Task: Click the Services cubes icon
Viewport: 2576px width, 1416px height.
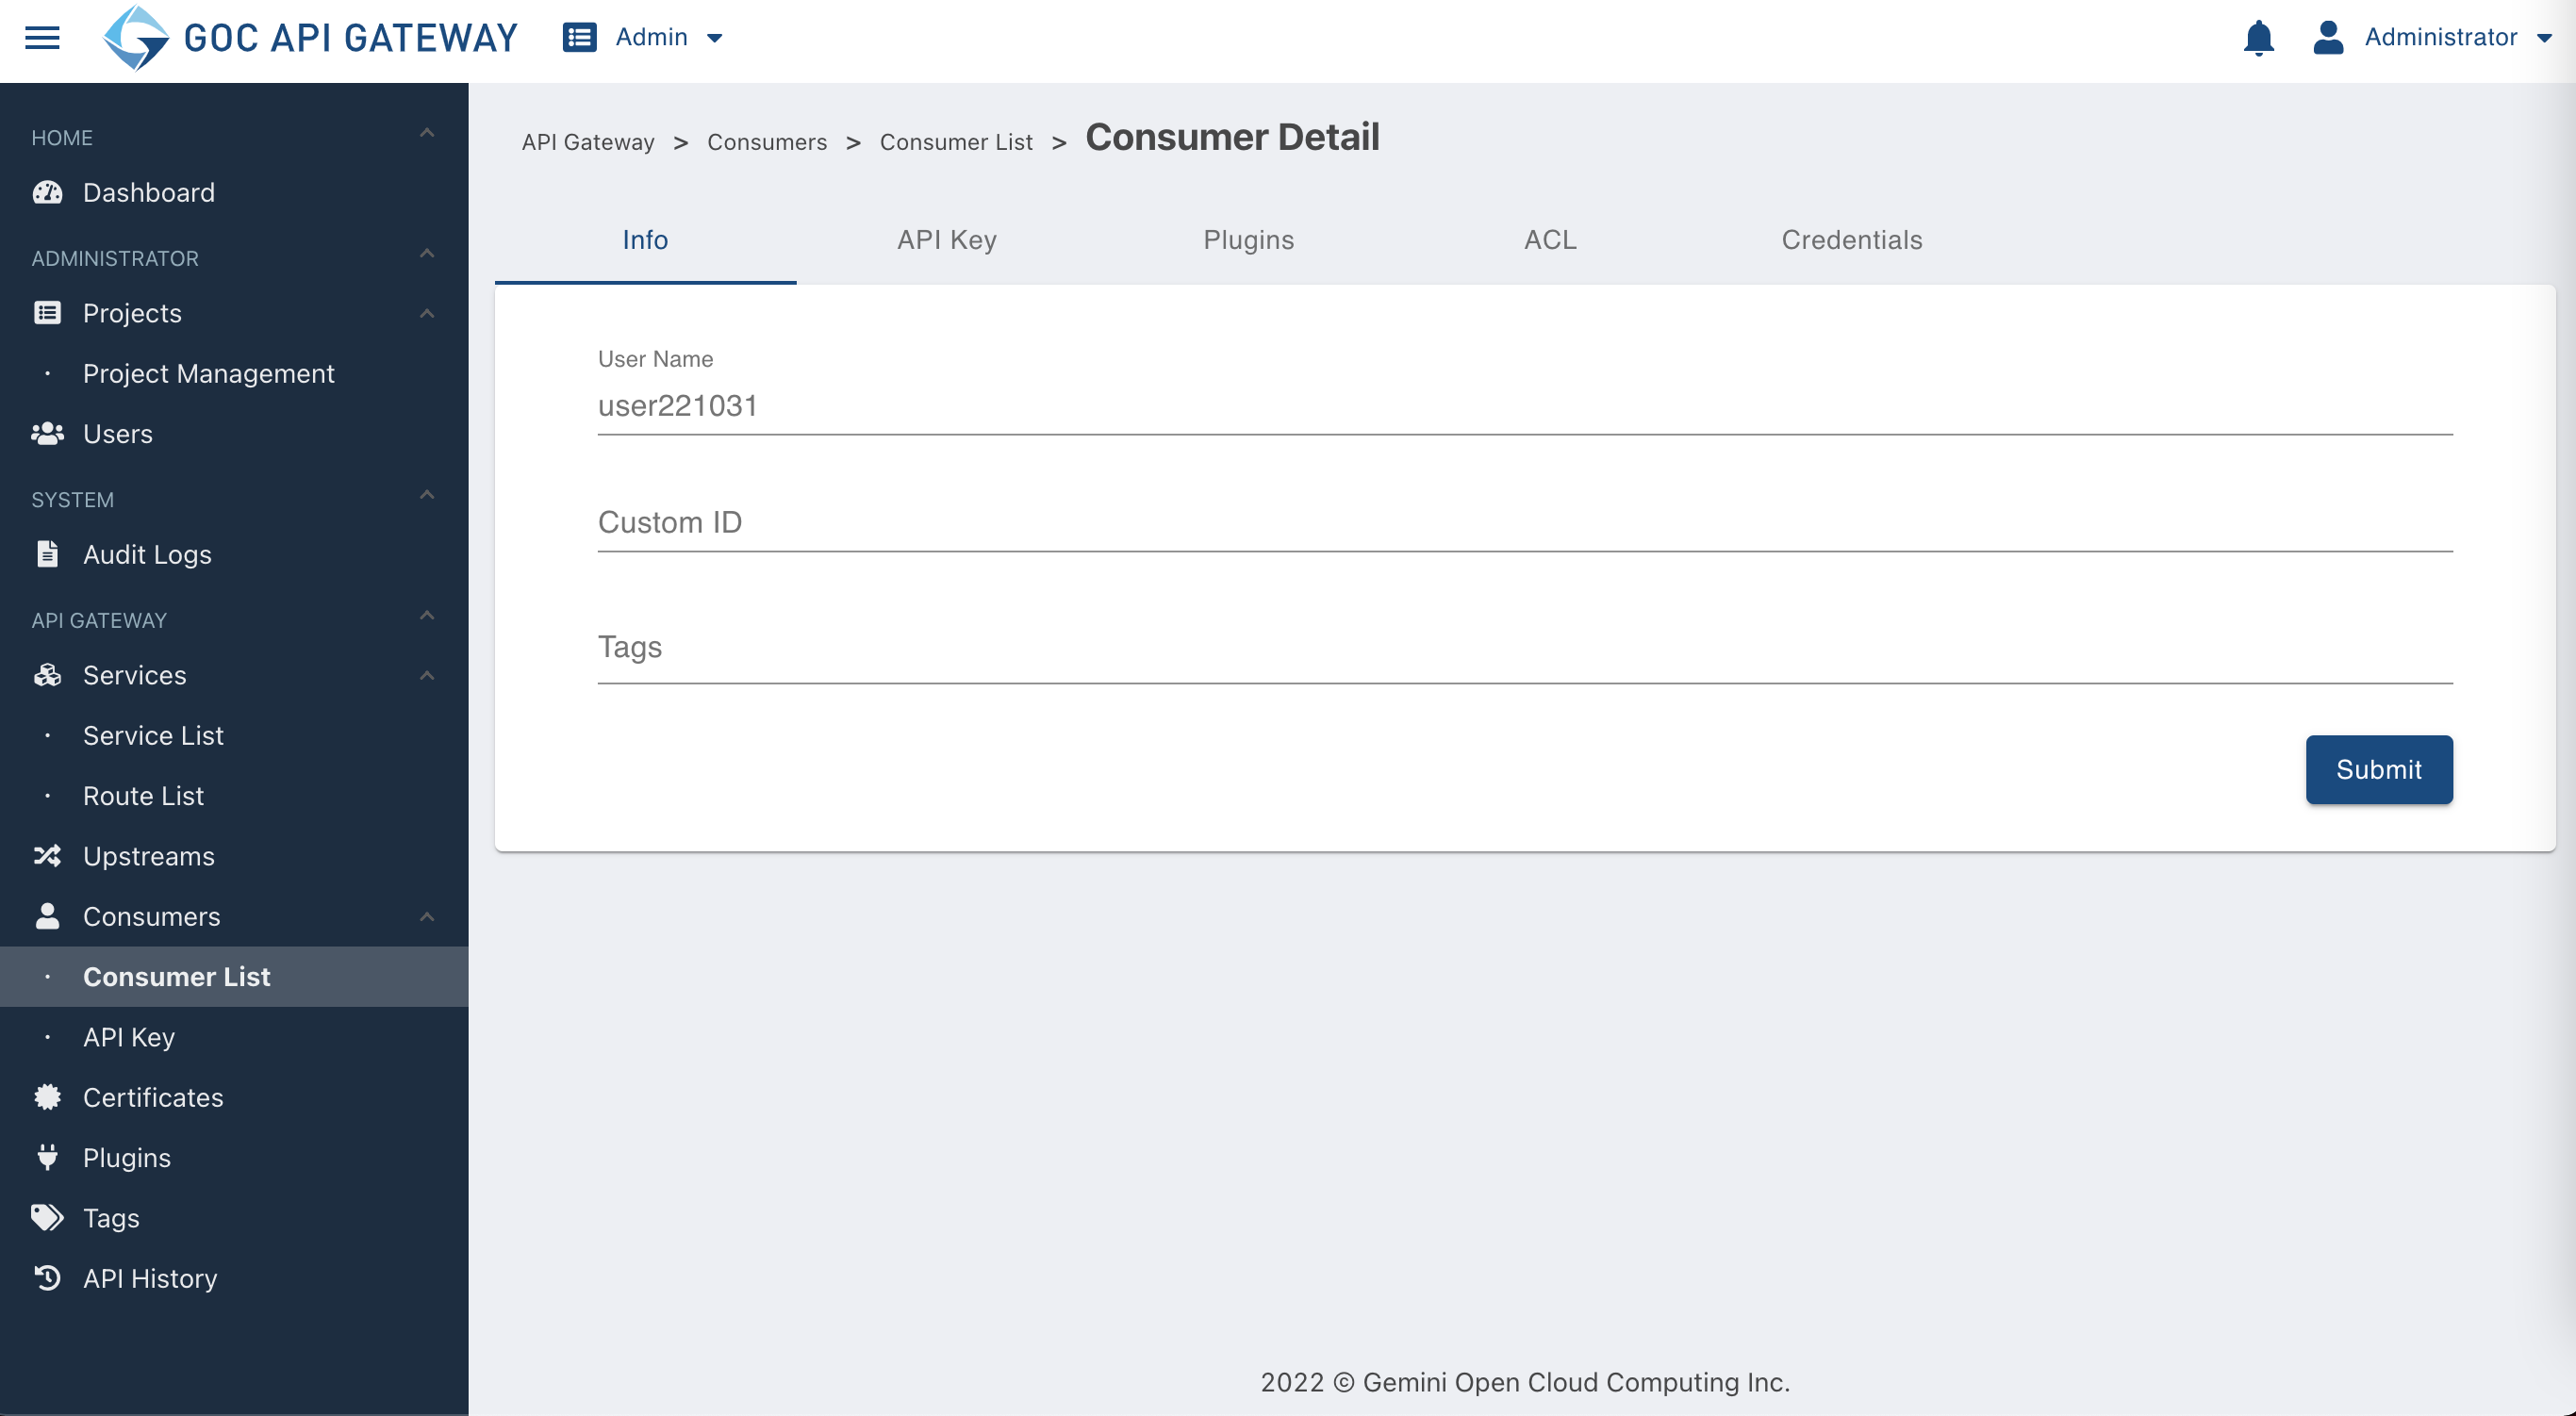Action: 48,675
